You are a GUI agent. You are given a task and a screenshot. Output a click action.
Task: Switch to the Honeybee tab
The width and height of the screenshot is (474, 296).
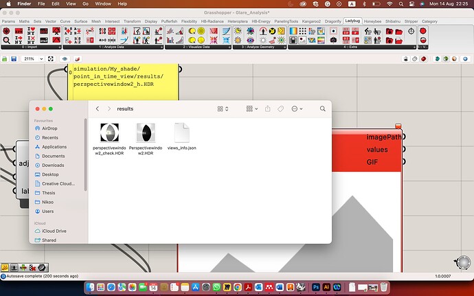[x=372, y=21]
